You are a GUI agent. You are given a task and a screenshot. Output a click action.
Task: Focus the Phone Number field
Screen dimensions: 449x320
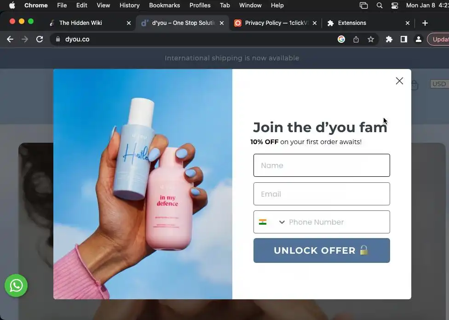[x=338, y=222]
